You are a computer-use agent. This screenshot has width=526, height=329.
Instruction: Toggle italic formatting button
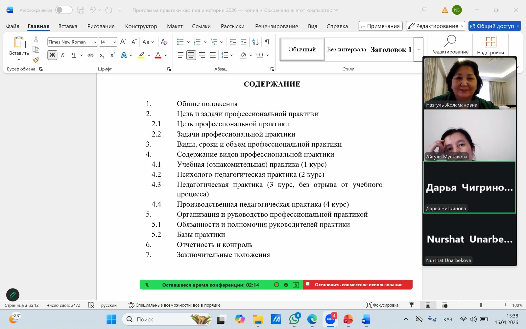coord(63,55)
